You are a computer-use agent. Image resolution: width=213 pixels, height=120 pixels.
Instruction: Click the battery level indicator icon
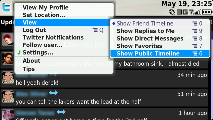click(x=207, y=12)
